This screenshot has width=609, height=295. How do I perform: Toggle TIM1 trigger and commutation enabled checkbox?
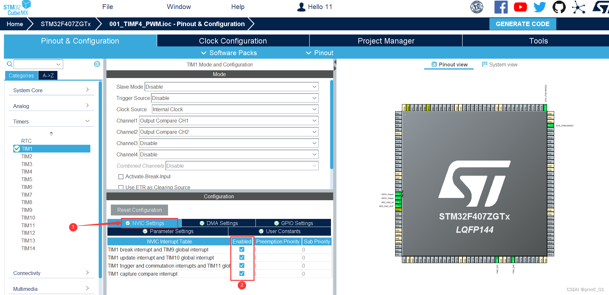click(242, 265)
